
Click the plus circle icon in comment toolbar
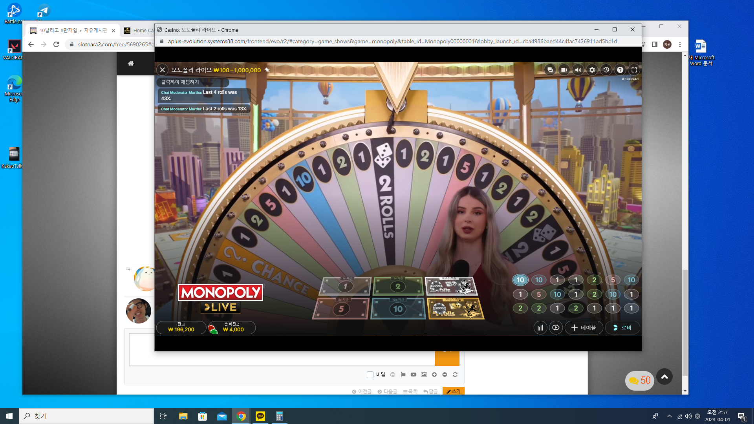click(x=434, y=375)
